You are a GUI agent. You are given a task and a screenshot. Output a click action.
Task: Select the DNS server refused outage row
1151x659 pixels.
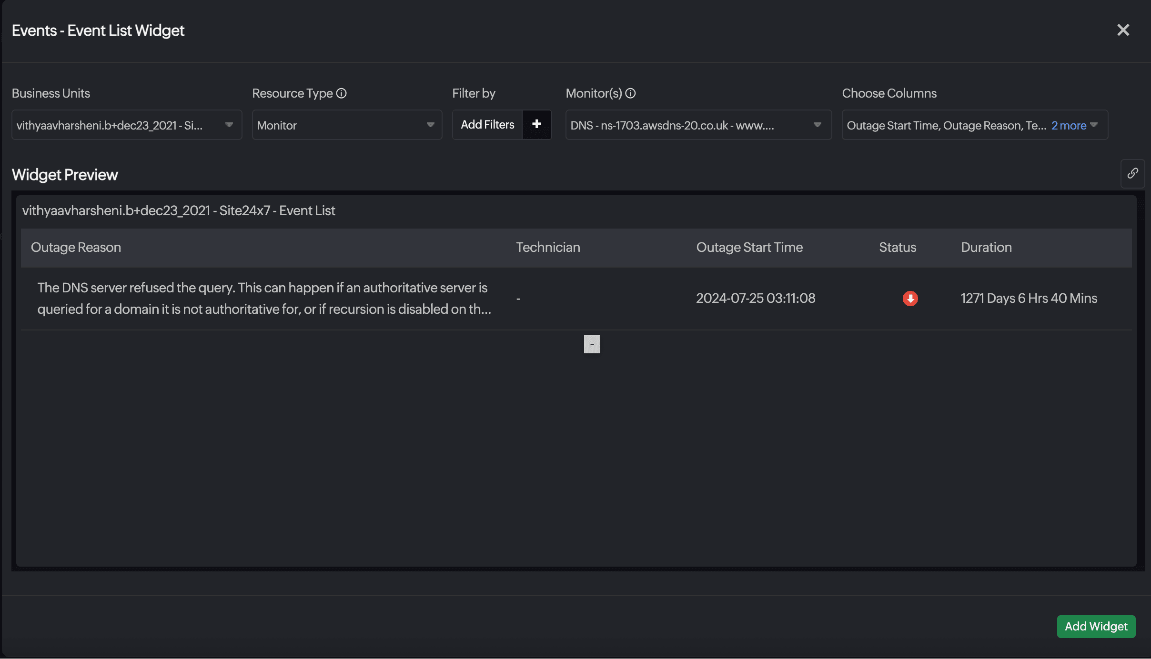264,299
